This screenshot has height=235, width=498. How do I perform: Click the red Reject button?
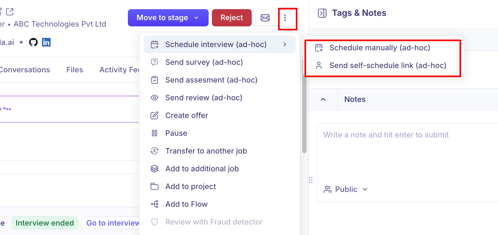[232, 18]
